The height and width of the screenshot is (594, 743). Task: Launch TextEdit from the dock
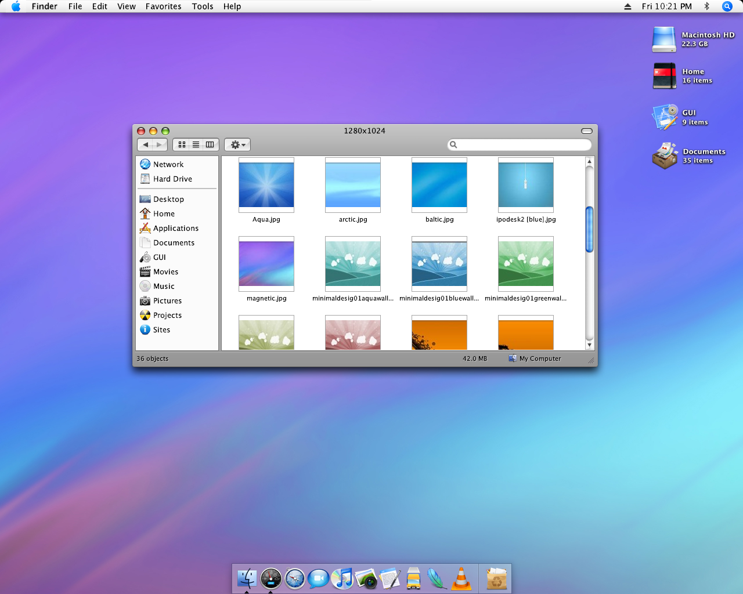point(390,578)
